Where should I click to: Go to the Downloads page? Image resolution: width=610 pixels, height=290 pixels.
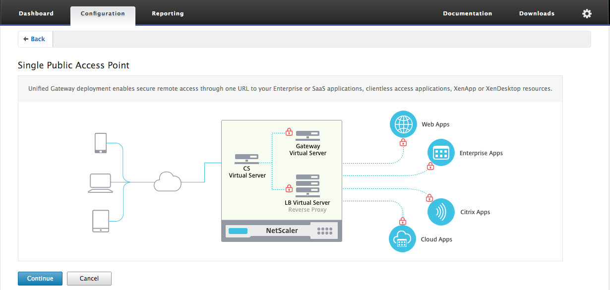point(537,13)
